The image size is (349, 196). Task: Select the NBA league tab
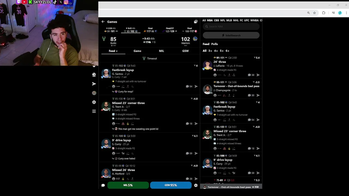tap(210, 20)
